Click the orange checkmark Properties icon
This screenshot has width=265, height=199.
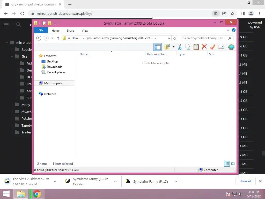click(x=212, y=47)
